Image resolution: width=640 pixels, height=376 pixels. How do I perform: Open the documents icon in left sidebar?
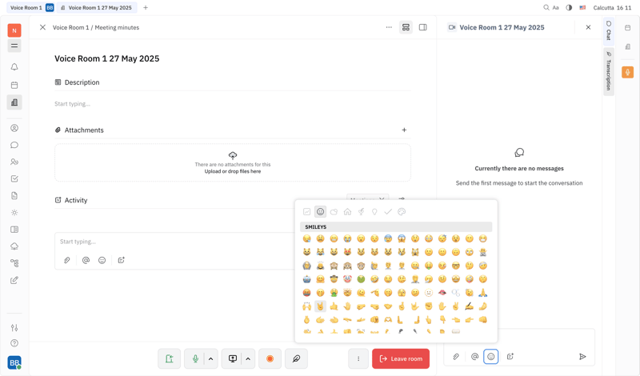[14, 195]
